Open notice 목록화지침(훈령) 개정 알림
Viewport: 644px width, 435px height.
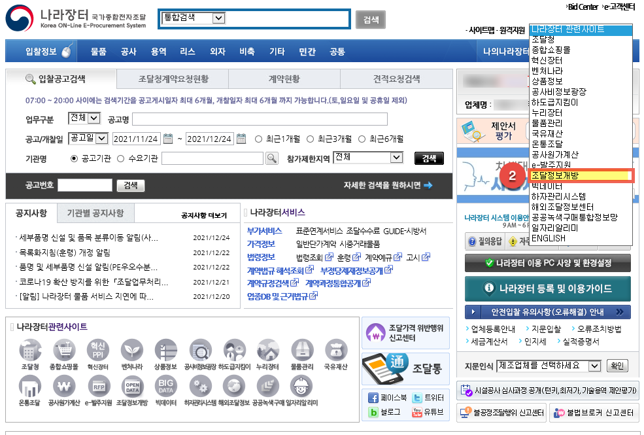coord(65,252)
